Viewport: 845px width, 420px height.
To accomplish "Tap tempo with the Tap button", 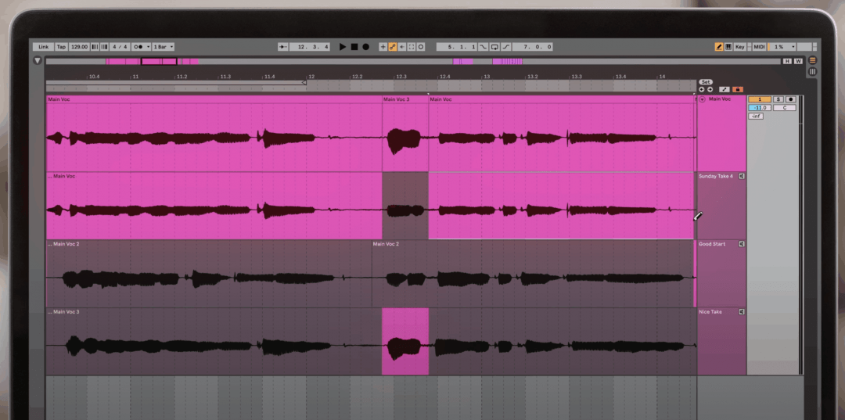I will [62, 47].
